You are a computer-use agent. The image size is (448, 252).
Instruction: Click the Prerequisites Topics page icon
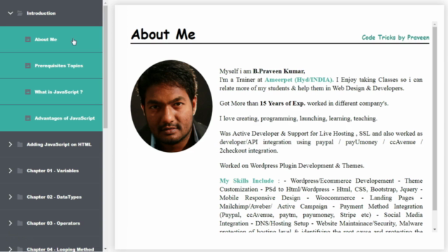coord(28,66)
